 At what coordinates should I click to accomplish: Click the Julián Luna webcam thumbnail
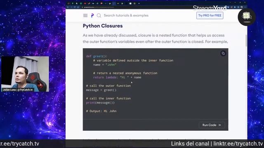[x=25, y=74]
